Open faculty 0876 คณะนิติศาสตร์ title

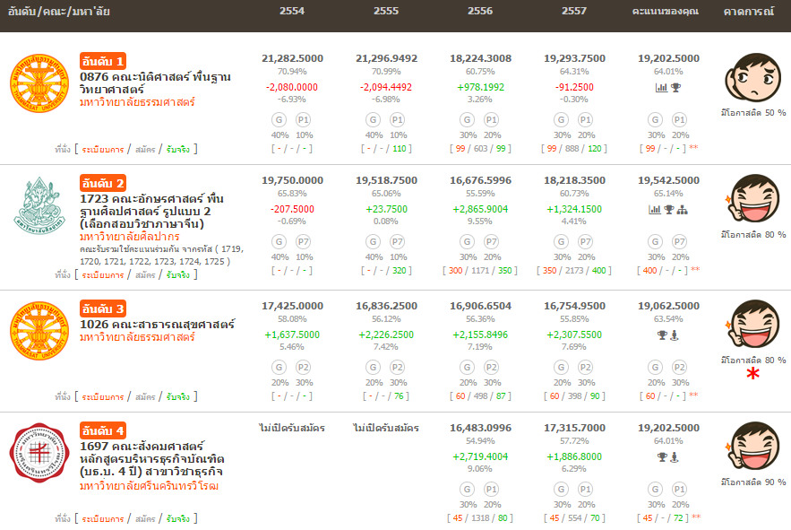click(155, 83)
